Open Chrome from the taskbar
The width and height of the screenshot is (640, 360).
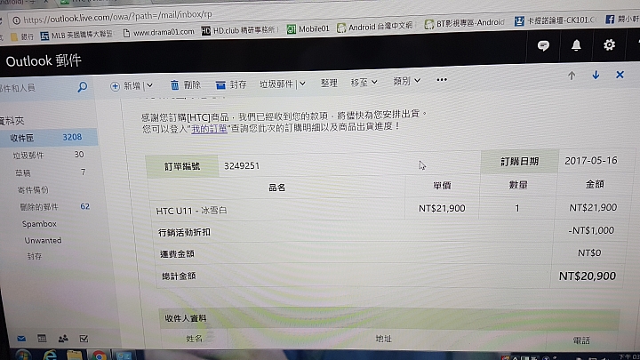point(100,356)
